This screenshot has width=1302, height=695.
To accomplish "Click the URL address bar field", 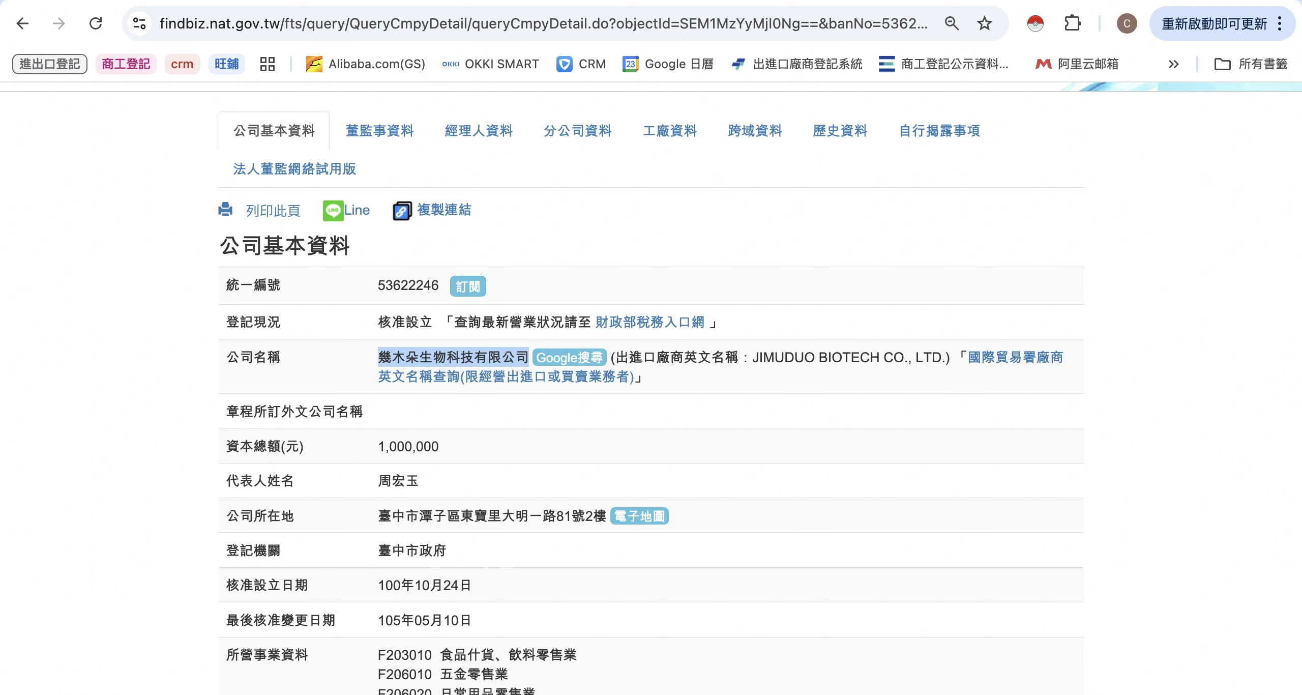I will coord(542,23).
